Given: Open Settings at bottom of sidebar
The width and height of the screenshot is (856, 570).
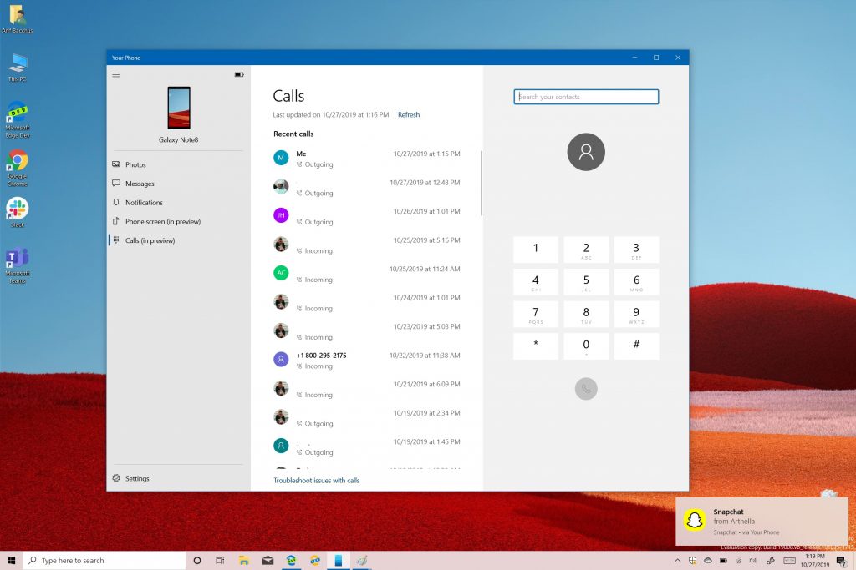Looking at the screenshot, I should coord(137,478).
